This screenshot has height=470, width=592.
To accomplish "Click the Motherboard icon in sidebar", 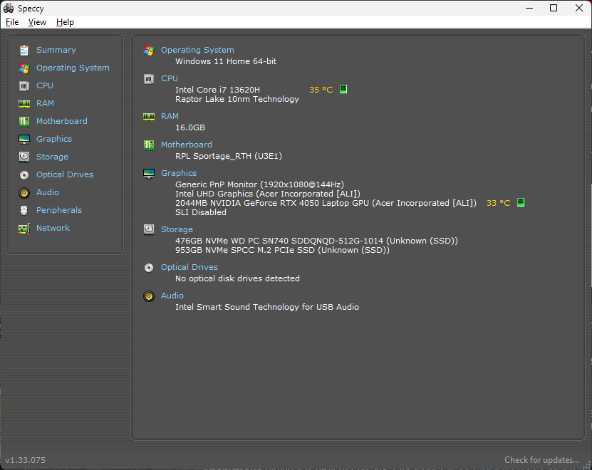I will click(24, 121).
